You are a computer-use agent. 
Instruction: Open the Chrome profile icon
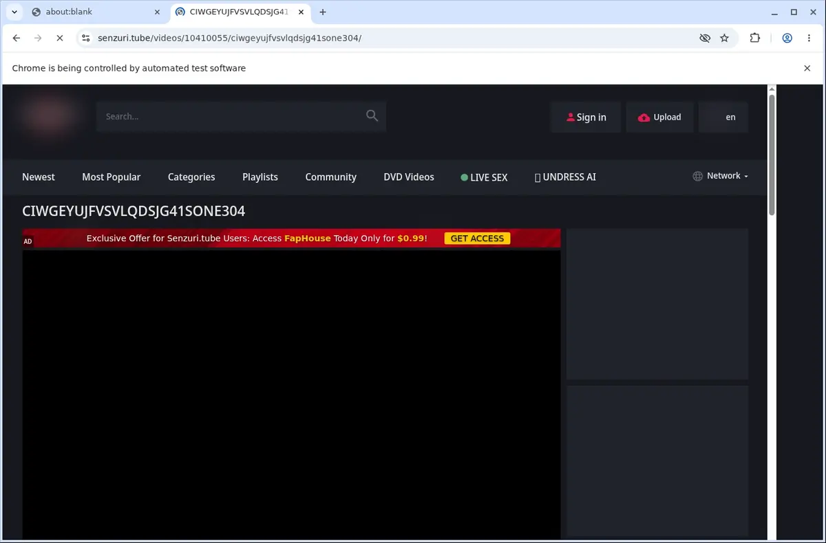787,38
